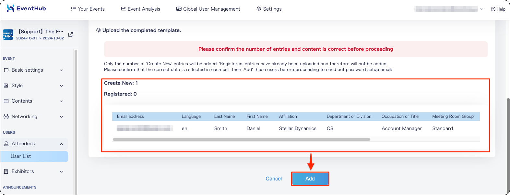Open Your Events menu

click(88, 9)
